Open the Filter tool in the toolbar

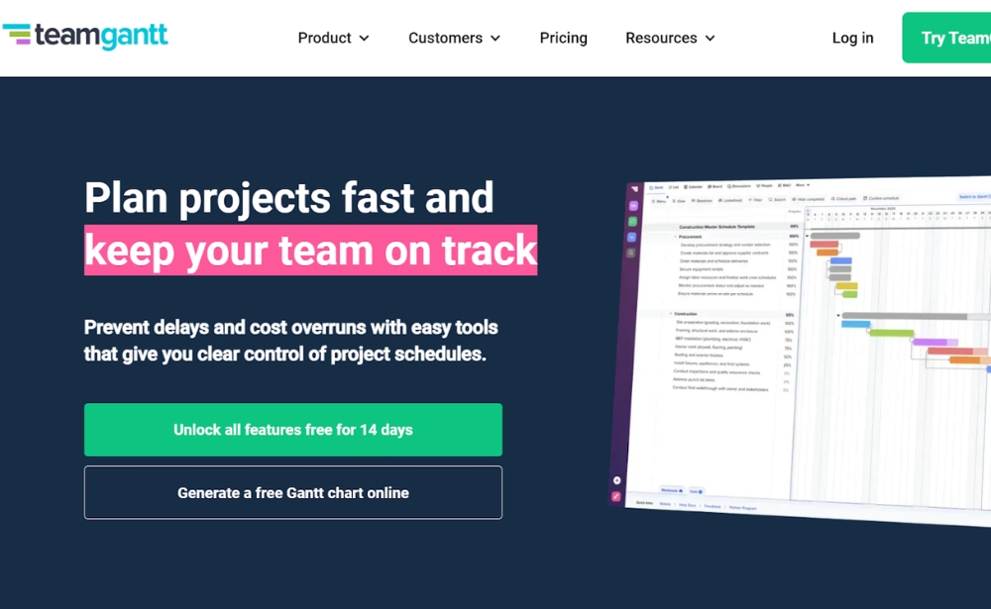click(755, 198)
